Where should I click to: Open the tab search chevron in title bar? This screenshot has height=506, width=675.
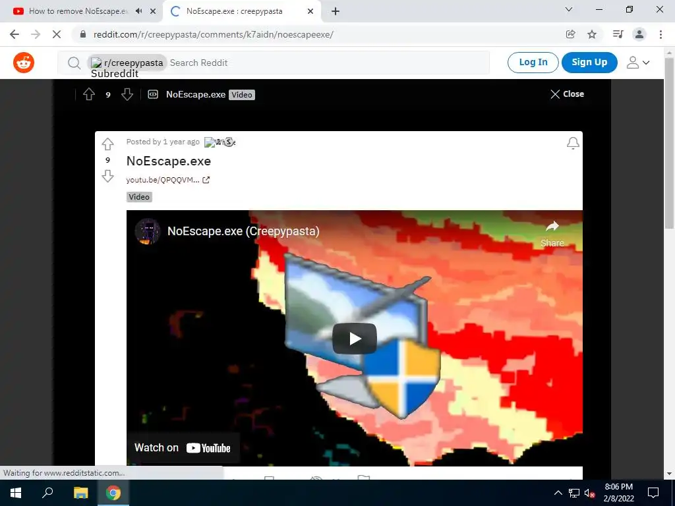point(569,9)
